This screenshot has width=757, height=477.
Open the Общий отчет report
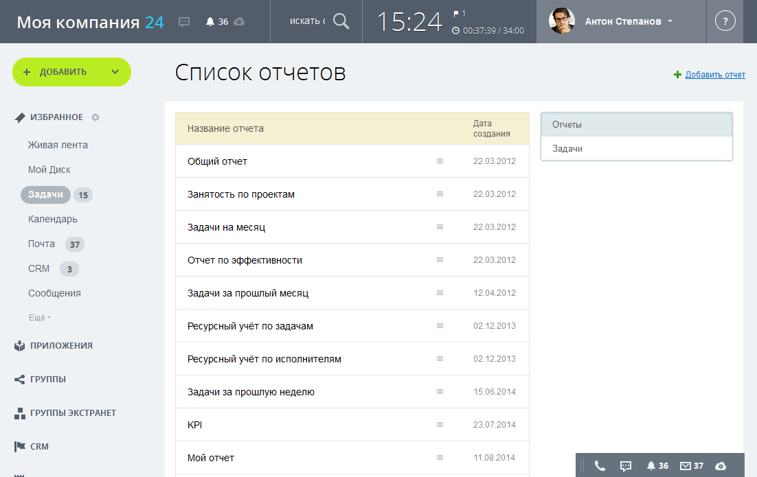217,161
